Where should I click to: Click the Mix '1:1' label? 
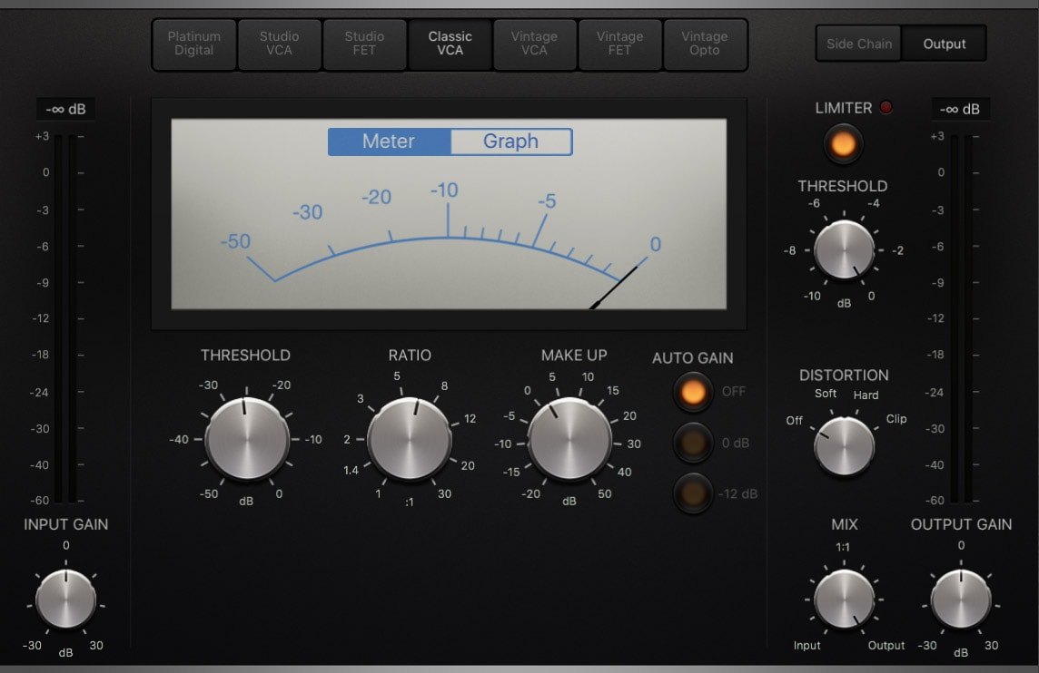click(x=842, y=547)
